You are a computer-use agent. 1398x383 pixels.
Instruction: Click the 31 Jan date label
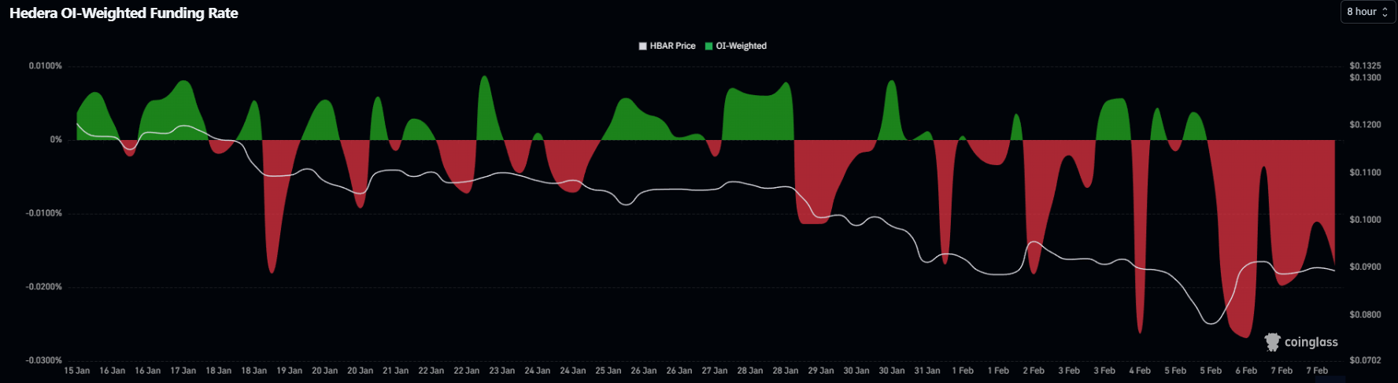[926, 370]
